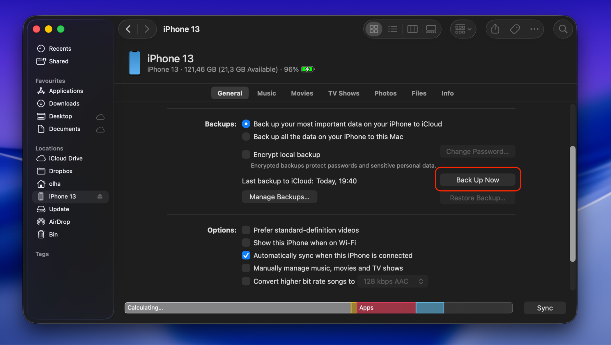Enable Encrypt local backup checkbox

[246, 155]
